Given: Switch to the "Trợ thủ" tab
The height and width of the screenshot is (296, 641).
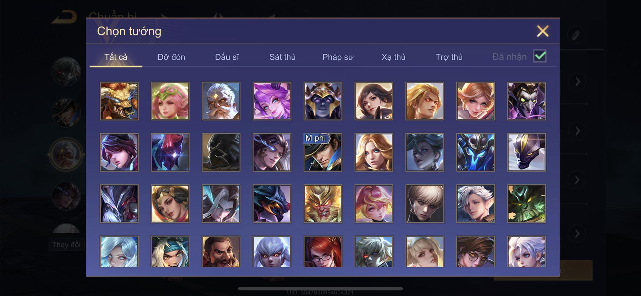Looking at the screenshot, I should (449, 57).
